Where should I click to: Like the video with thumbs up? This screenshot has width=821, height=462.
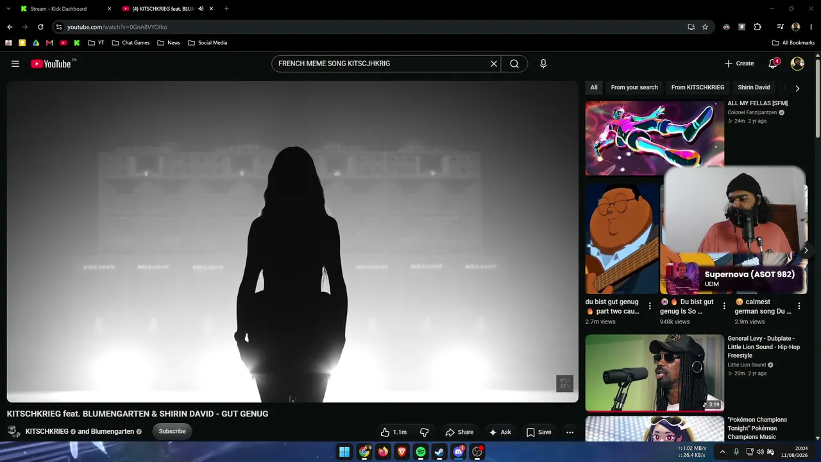(x=393, y=432)
